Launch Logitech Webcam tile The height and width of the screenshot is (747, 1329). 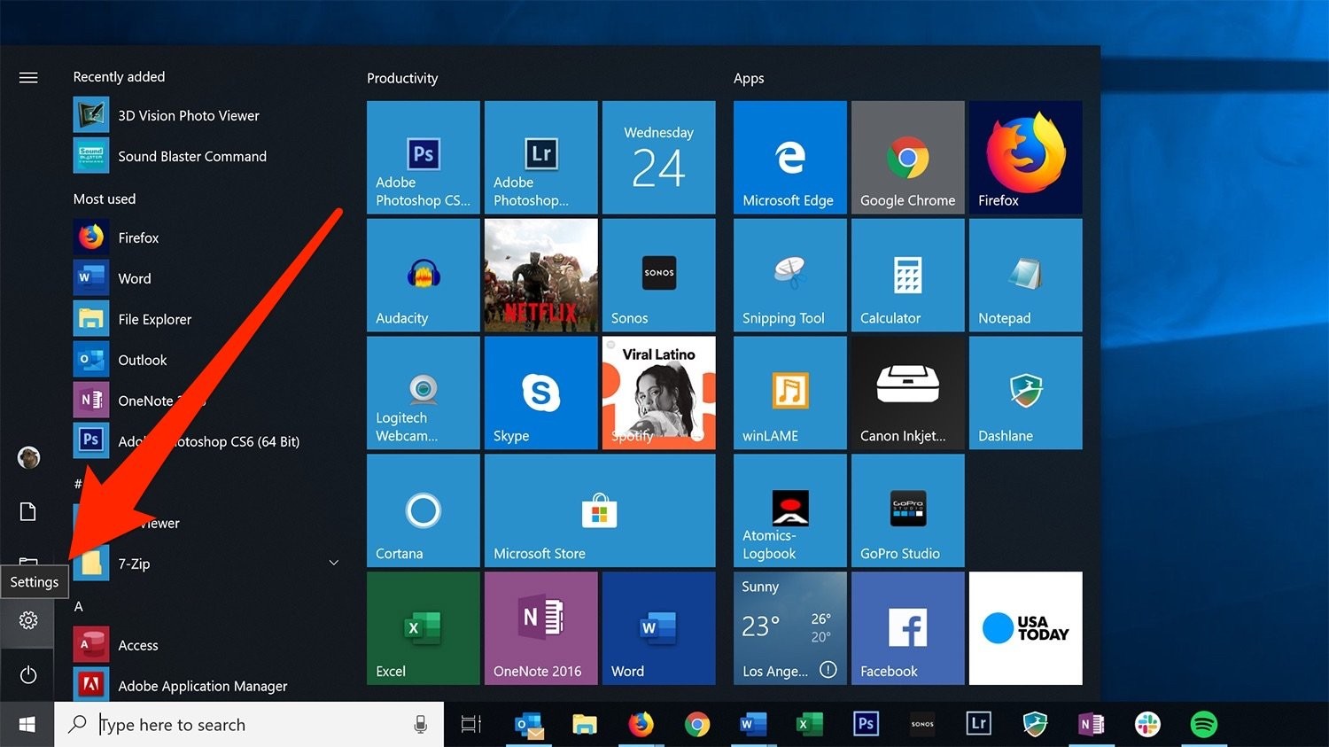click(424, 393)
